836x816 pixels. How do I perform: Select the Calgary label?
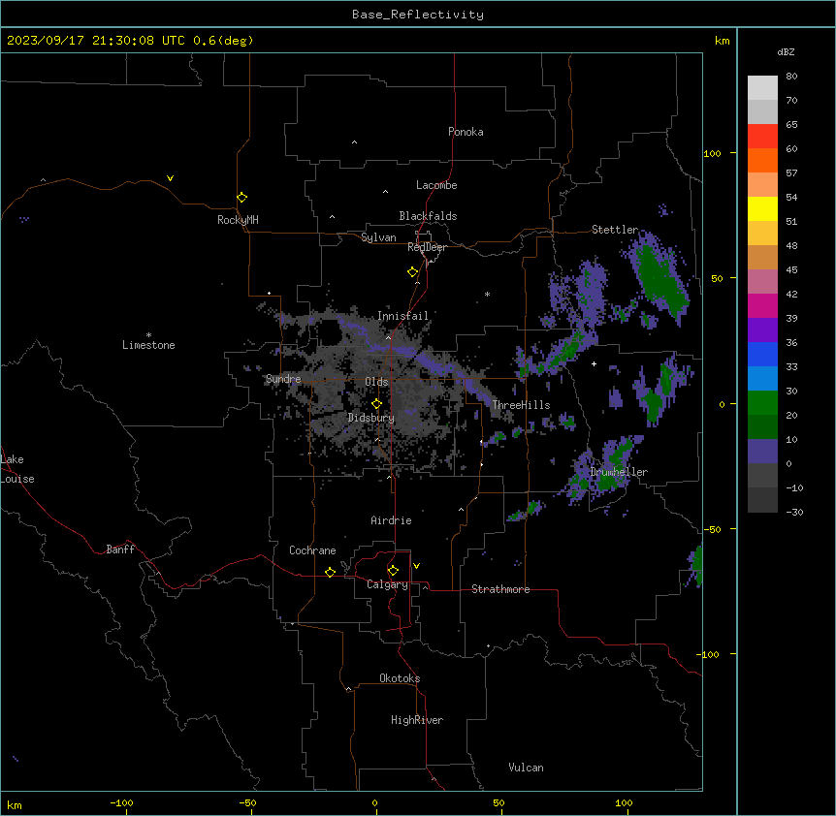387,584
